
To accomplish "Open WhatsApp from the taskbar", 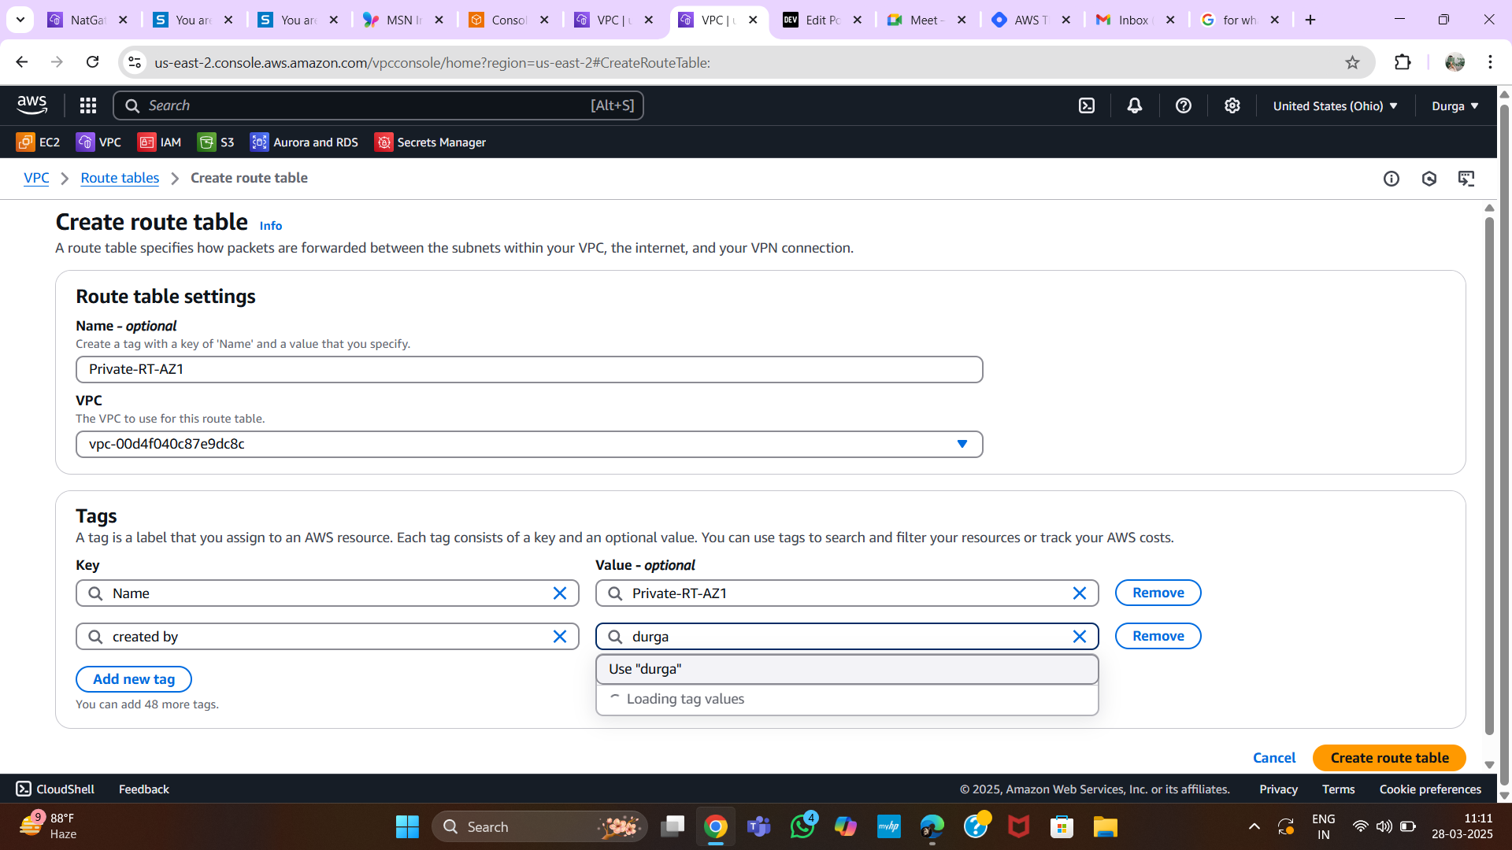I will [802, 826].
